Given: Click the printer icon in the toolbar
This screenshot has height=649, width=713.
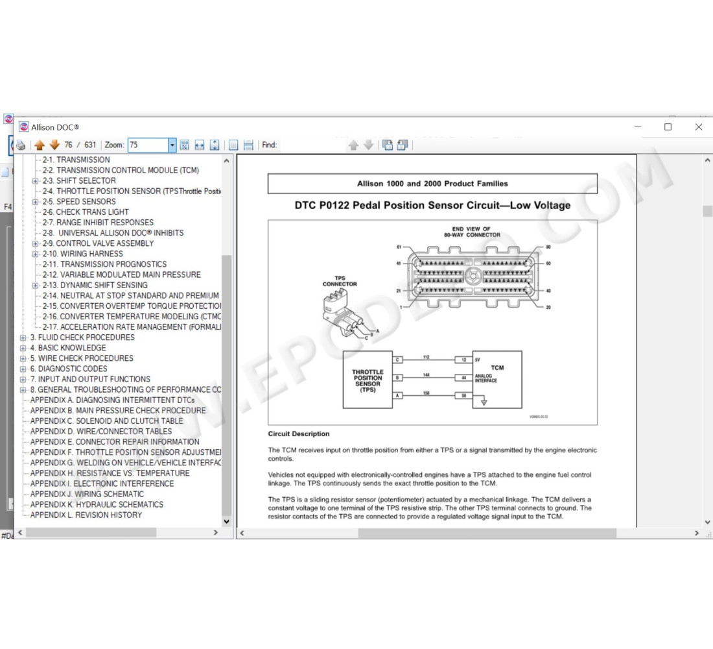Looking at the screenshot, I should coord(21,145).
